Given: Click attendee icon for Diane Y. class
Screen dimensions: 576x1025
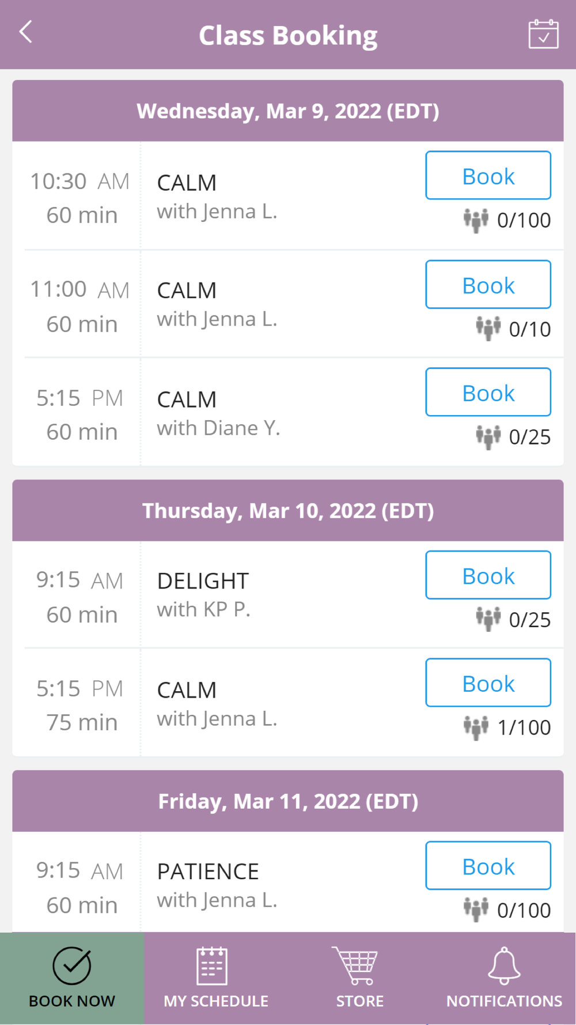Looking at the screenshot, I should (x=488, y=436).
